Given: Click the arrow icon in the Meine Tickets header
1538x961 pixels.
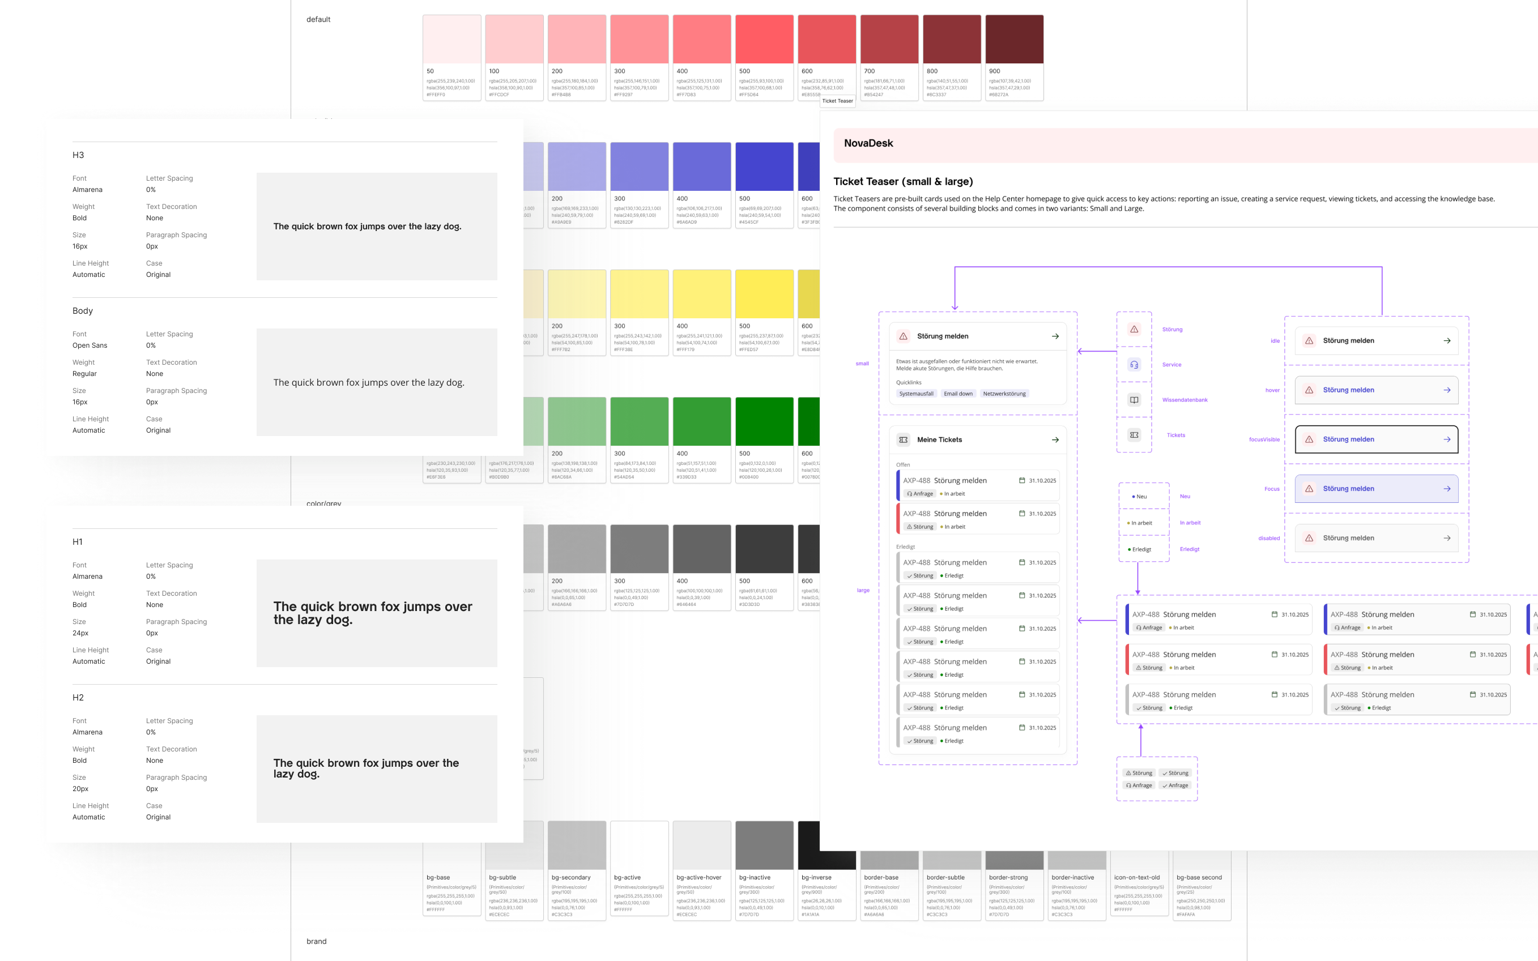Looking at the screenshot, I should [1055, 439].
